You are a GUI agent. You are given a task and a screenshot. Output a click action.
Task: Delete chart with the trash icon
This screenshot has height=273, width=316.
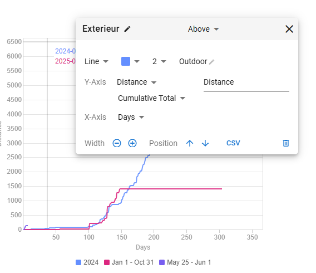[x=286, y=143]
